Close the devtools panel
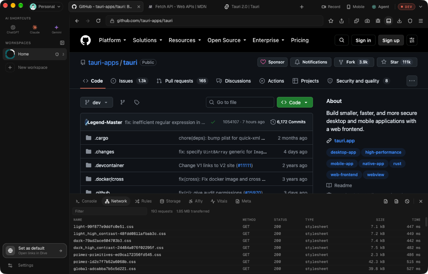The image size is (428, 274). click(421, 201)
